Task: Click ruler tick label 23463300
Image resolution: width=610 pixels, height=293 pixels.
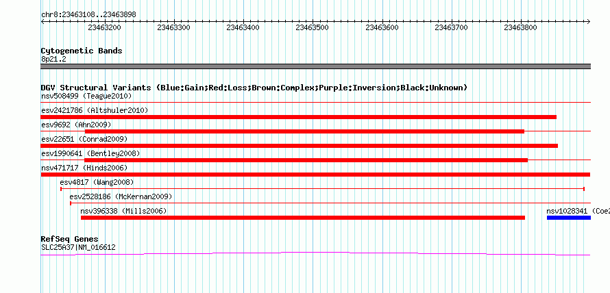Action: coord(173,27)
